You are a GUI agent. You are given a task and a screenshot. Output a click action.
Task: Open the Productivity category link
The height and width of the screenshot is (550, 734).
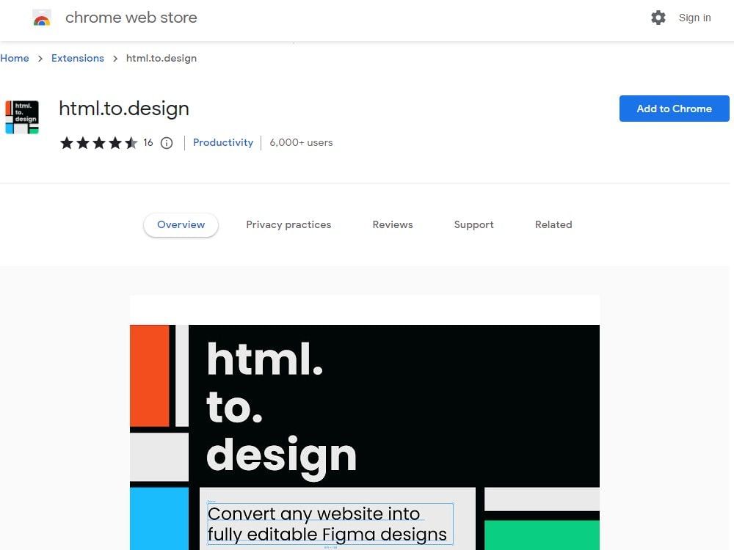pos(223,142)
